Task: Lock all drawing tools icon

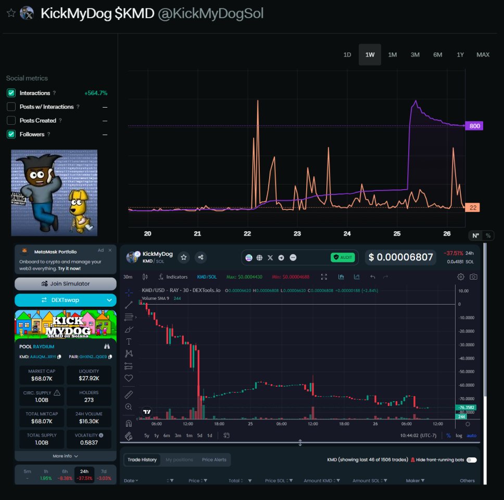Action: tap(129, 436)
